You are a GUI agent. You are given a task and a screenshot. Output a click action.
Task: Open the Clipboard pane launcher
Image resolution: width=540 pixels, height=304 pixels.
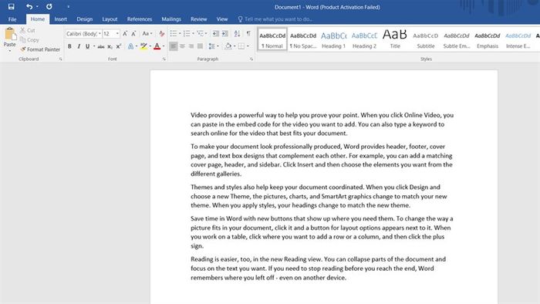pos(61,59)
